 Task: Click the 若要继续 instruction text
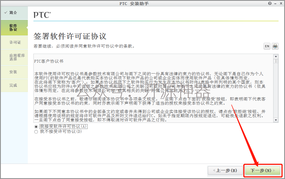click(85, 46)
